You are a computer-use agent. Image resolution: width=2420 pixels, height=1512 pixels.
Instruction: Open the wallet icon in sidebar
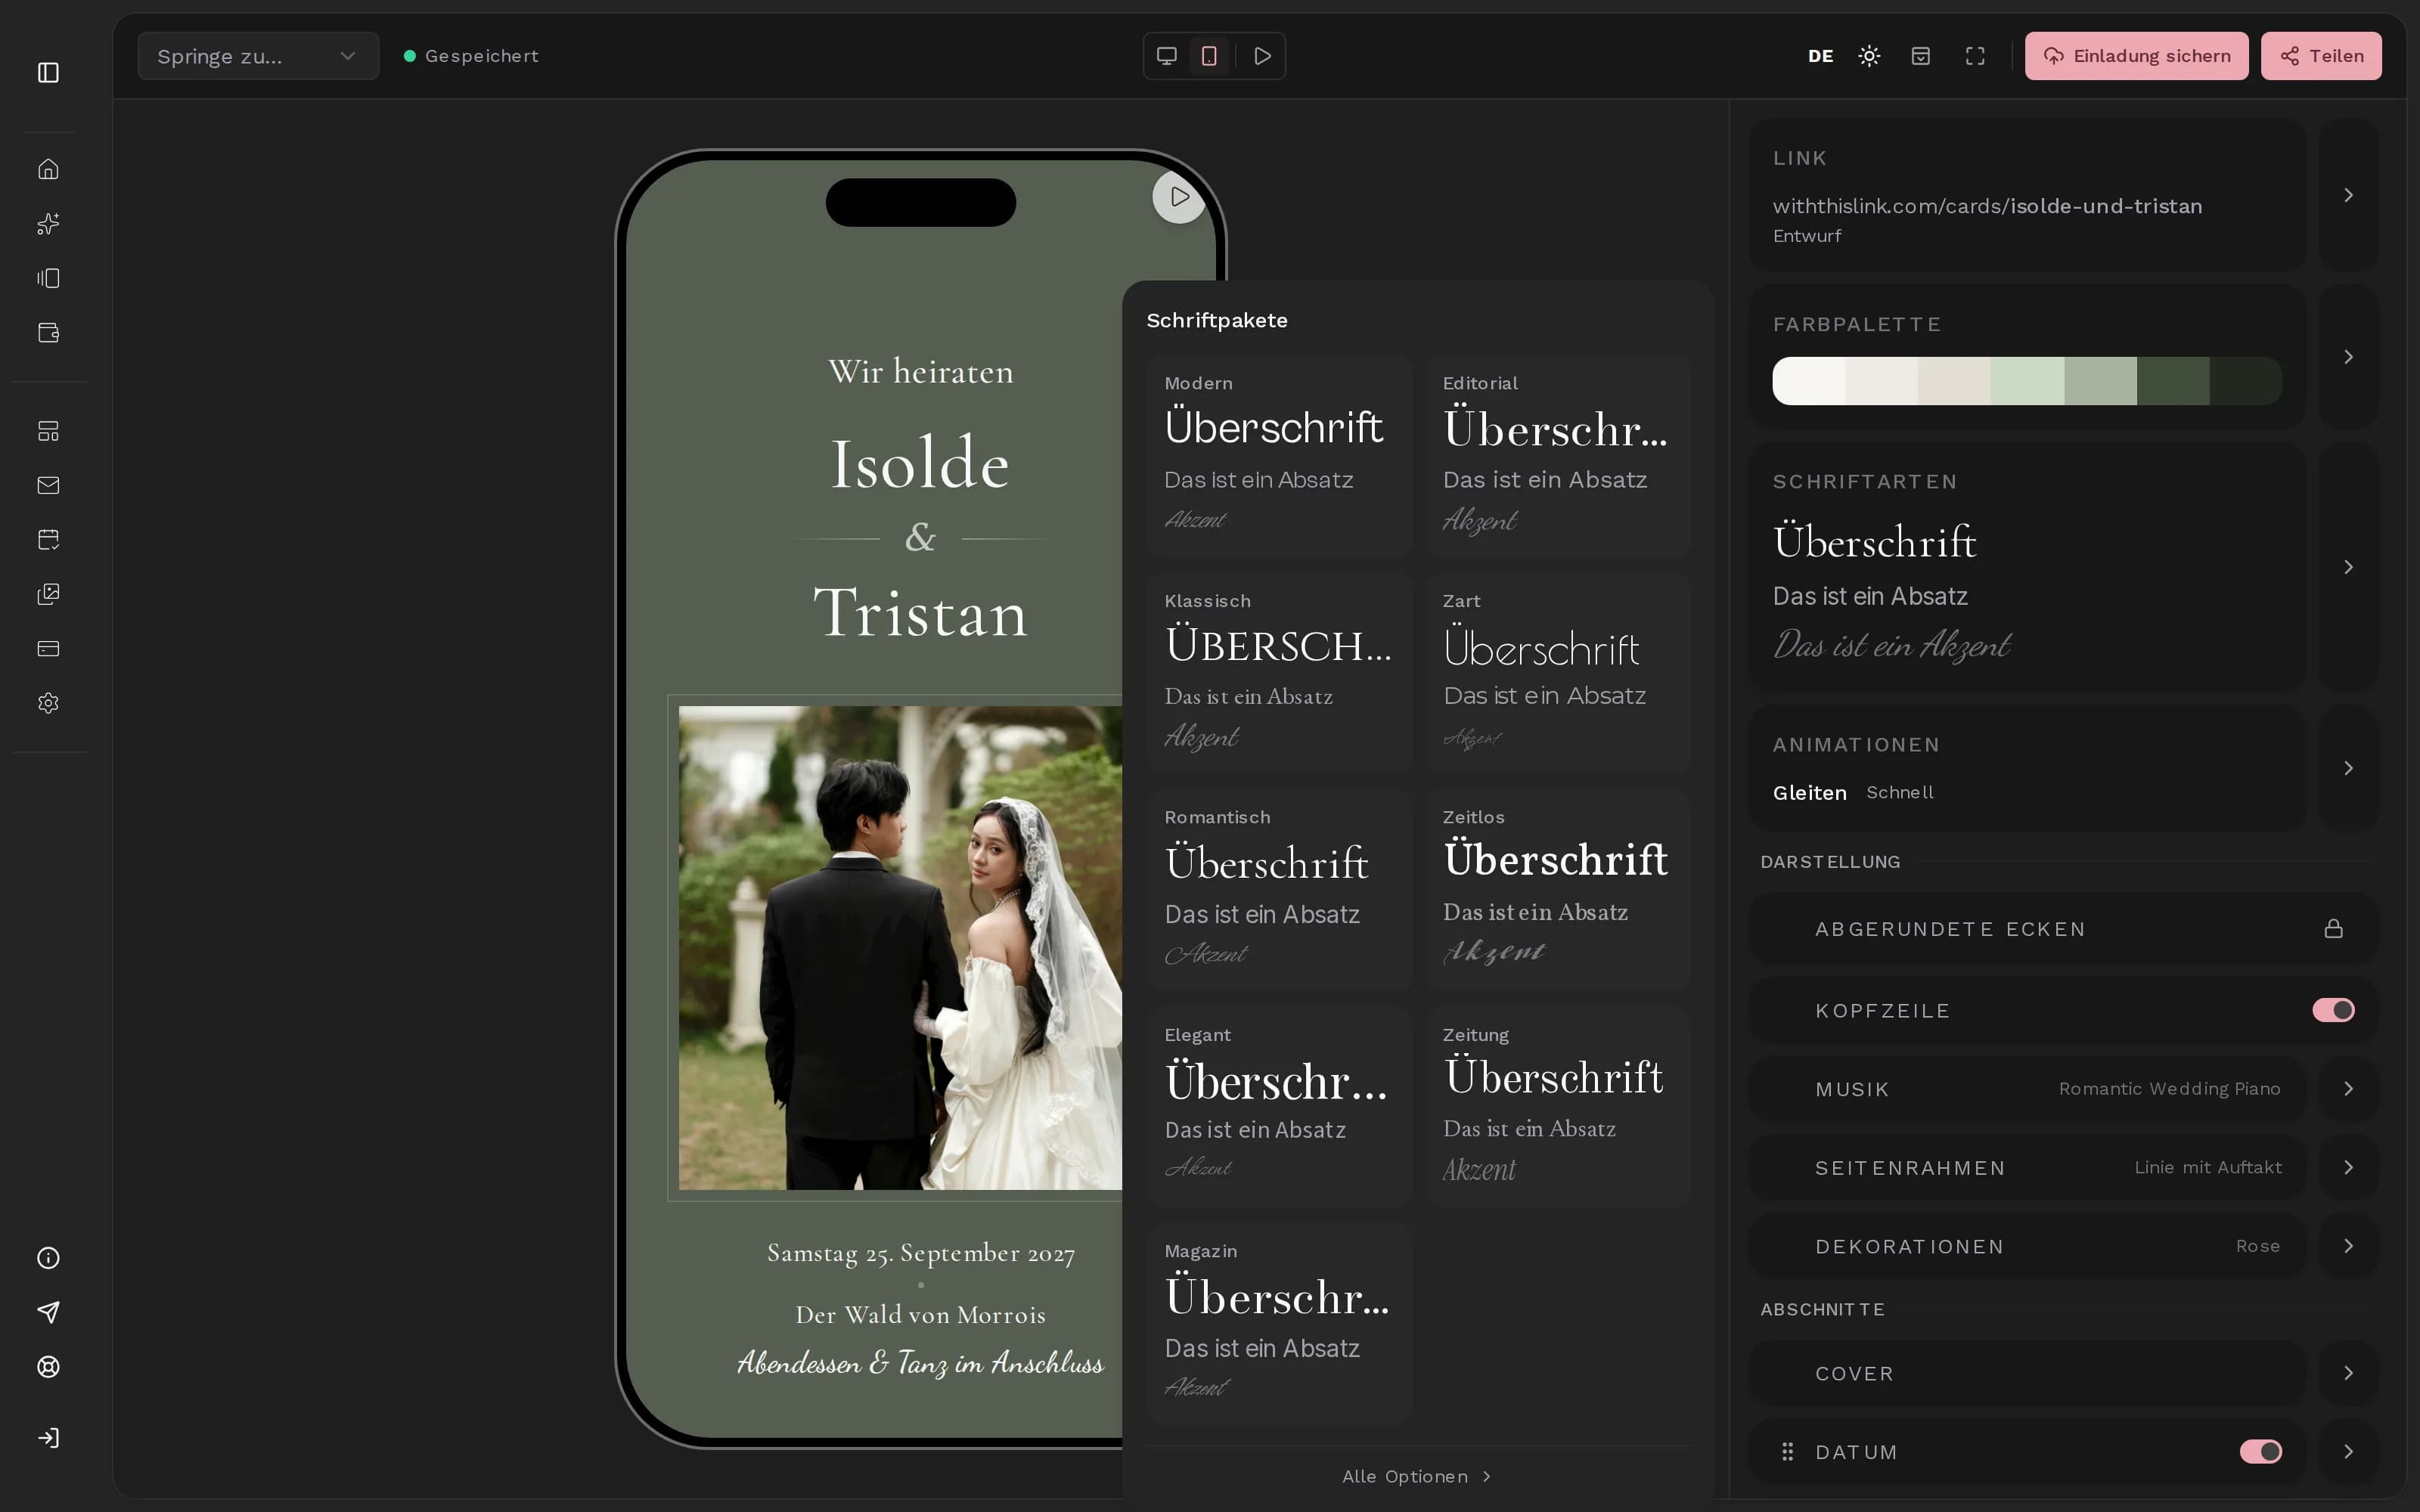(x=48, y=333)
